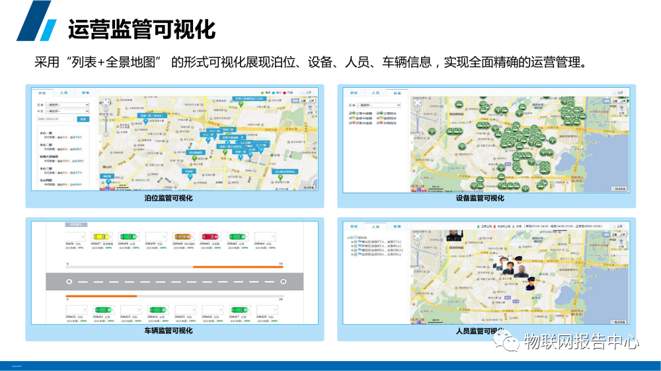Expand the 福田区 tree node
The height and width of the screenshot is (371, 661).
tap(352, 251)
